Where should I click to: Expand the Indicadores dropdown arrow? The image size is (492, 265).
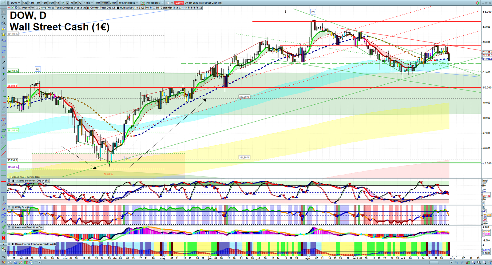[x=162, y=3]
